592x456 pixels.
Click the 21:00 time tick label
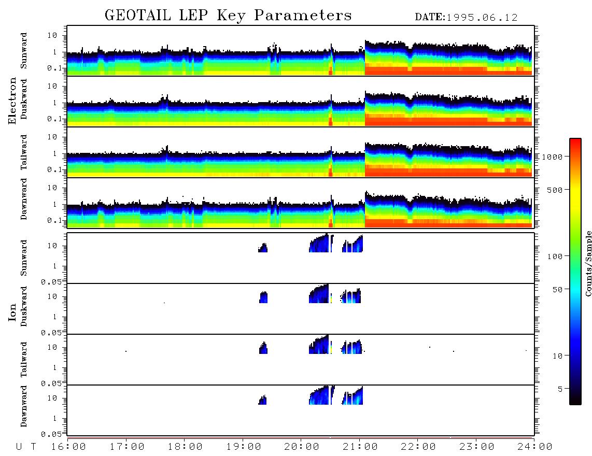point(361,447)
